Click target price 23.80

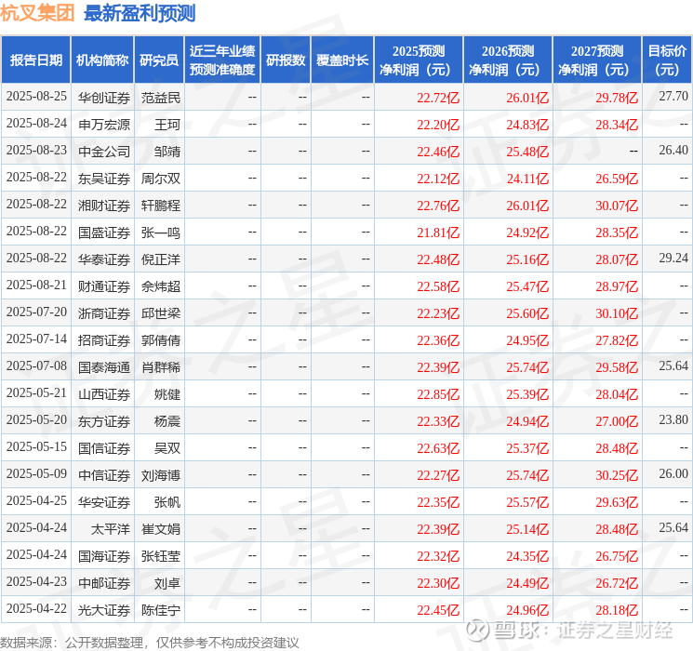pos(673,419)
